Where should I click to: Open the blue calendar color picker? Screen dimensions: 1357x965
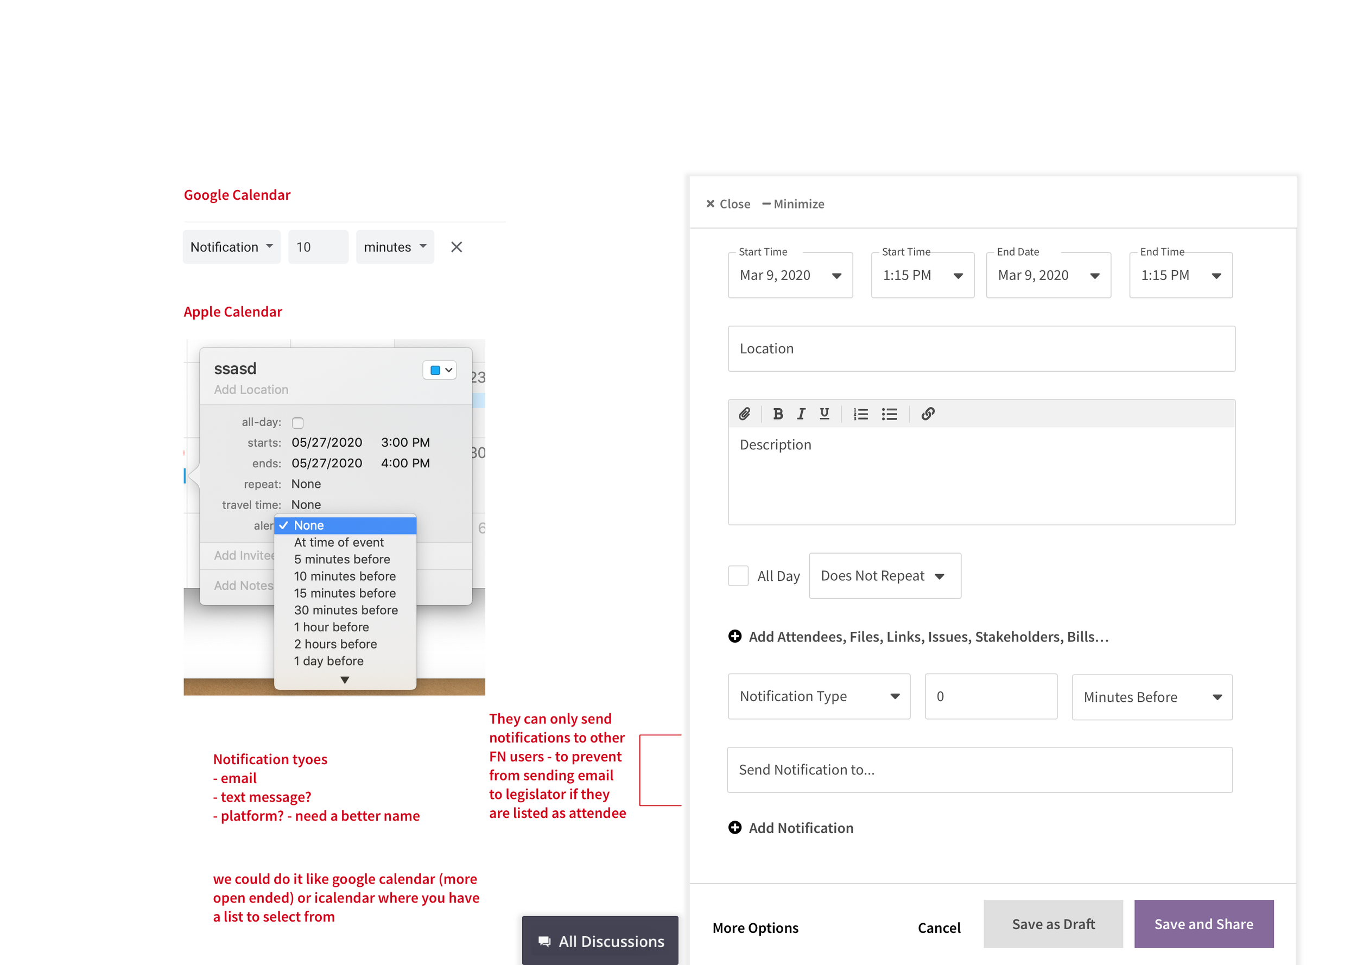click(x=440, y=370)
